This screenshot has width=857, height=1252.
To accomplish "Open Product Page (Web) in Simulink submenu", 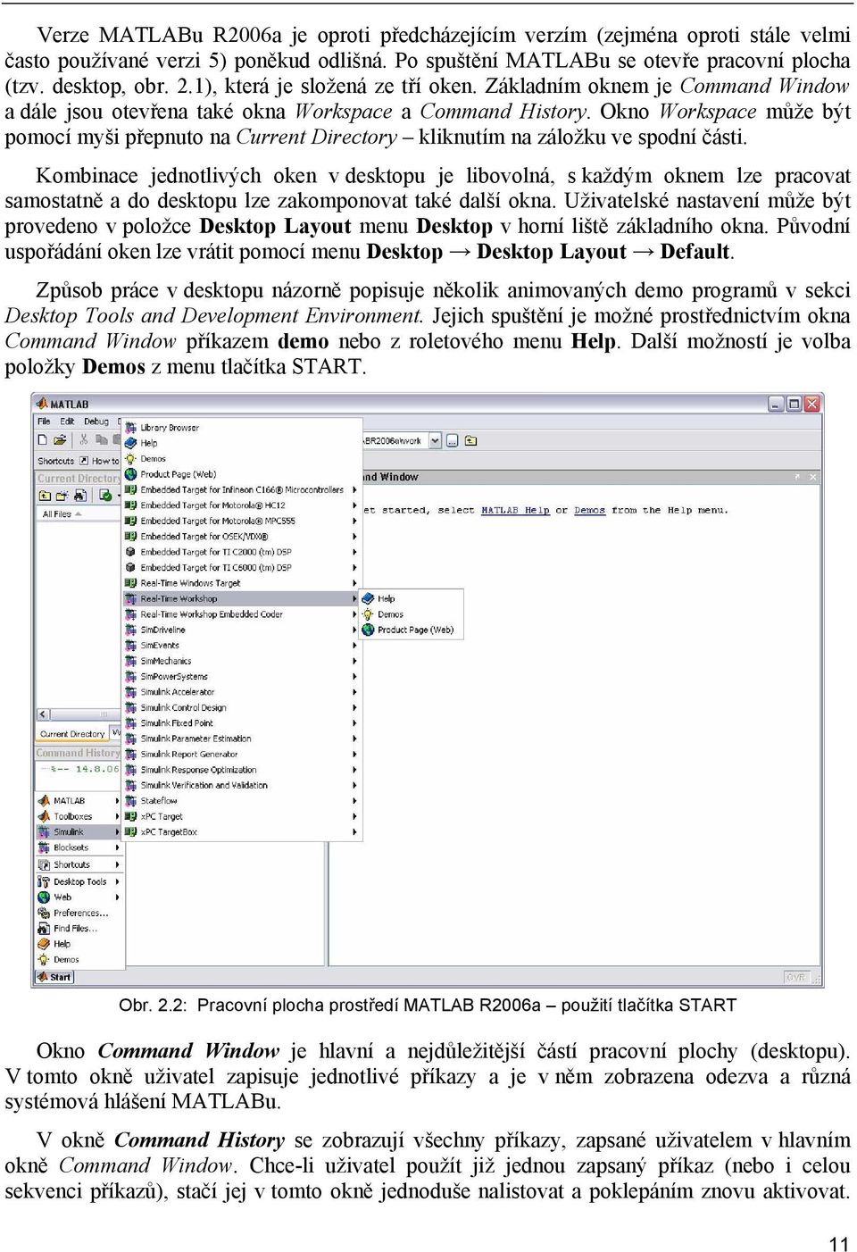I will 243,474.
